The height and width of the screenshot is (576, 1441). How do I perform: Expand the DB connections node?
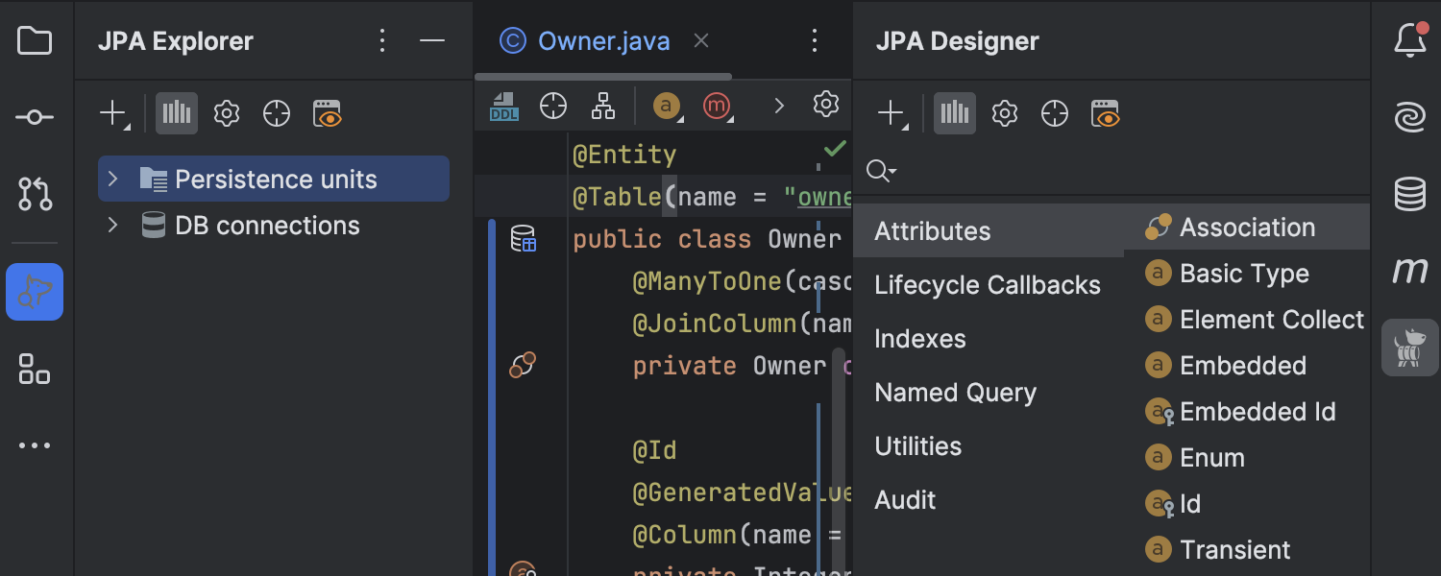(x=112, y=225)
